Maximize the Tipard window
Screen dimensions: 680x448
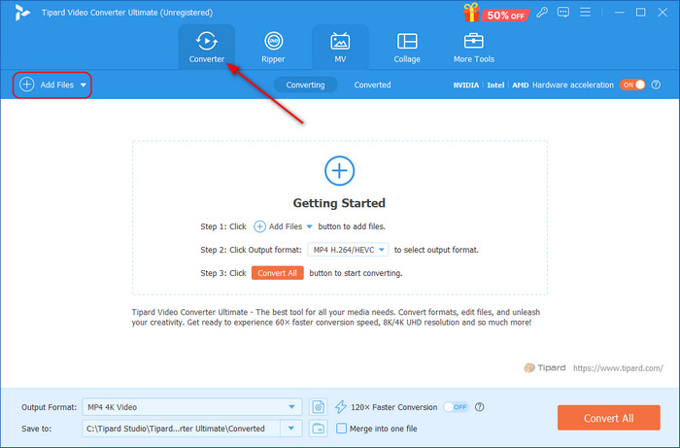point(640,12)
